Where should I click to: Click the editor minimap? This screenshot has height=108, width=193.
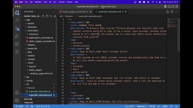(x=172, y=23)
